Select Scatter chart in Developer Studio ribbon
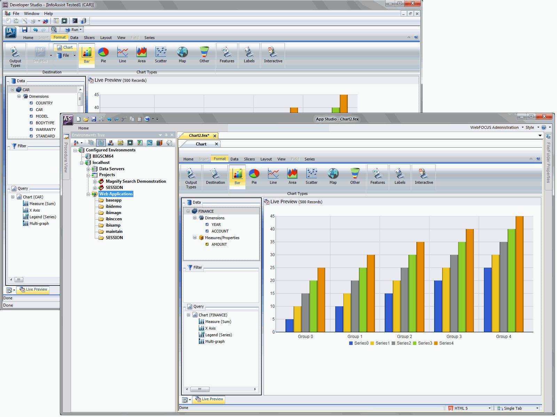This screenshot has width=557, height=417. coord(161,55)
